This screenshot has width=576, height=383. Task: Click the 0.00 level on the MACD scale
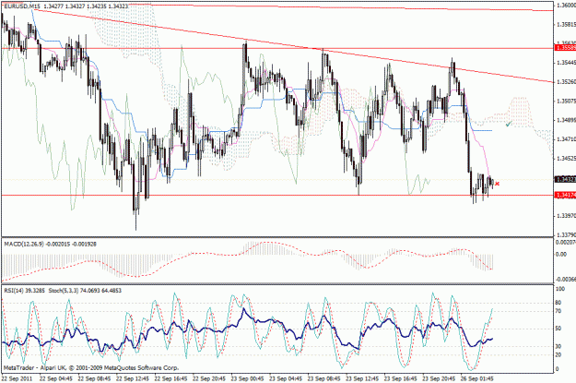(x=561, y=254)
